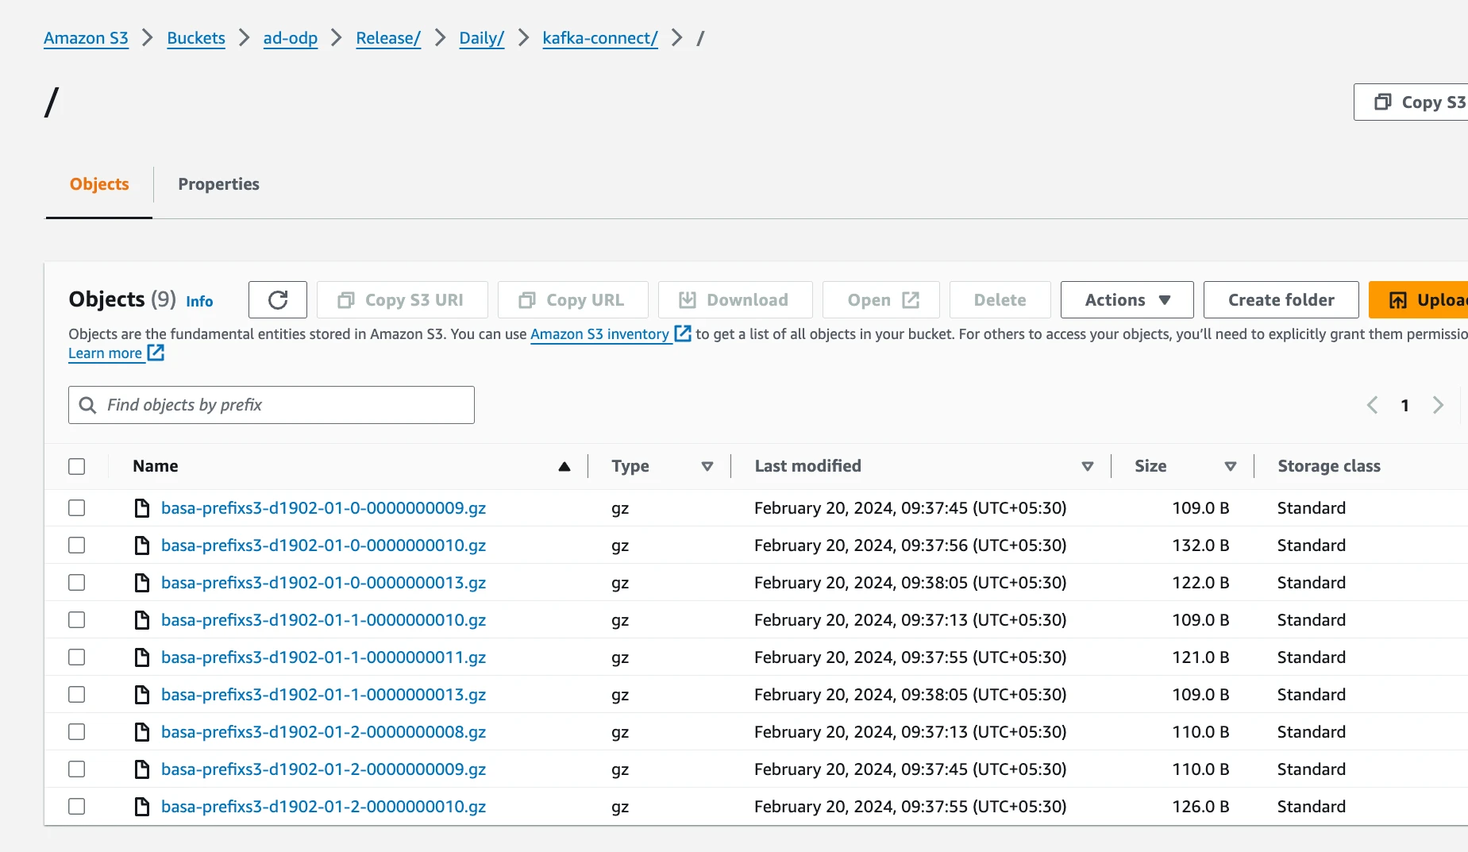Click file icon for basa-prefixs3-d1902-01-0-0000000010.gz
Image resolution: width=1468 pixels, height=852 pixels.
tap(142, 546)
